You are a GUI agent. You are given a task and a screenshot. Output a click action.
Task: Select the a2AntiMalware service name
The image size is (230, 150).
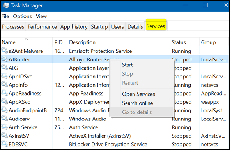click(x=26, y=51)
